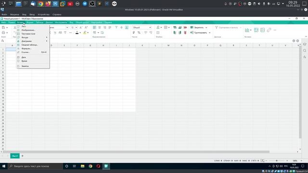Image resolution: width=308 pixels, height=173 pixels.
Task: Align cell content to top
Action: click(116, 27)
